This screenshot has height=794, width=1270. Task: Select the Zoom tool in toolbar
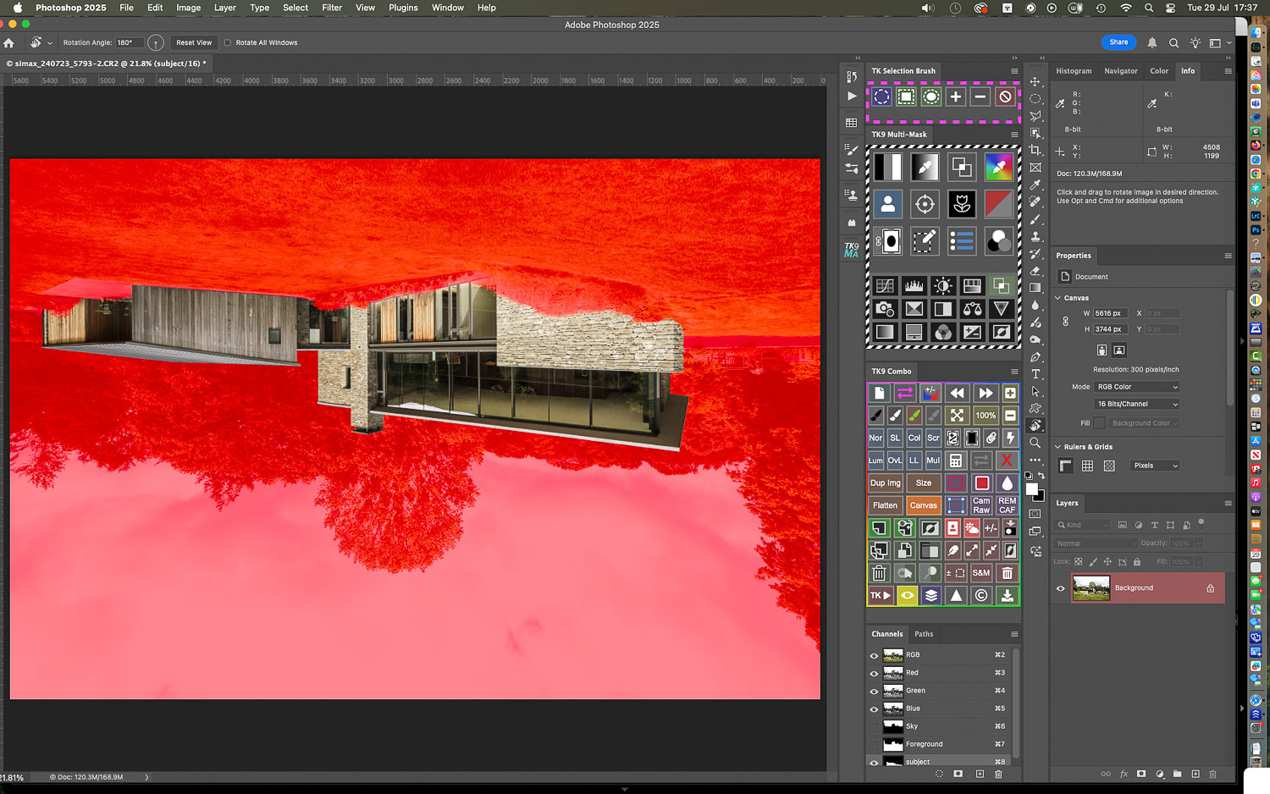[1035, 443]
